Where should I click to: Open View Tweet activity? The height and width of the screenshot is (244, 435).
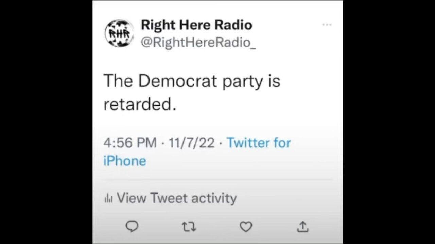click(x=176, y=198)
